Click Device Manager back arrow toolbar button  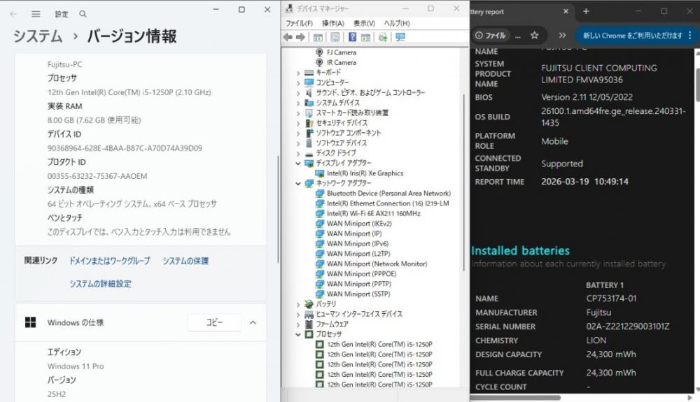(288, 38)
